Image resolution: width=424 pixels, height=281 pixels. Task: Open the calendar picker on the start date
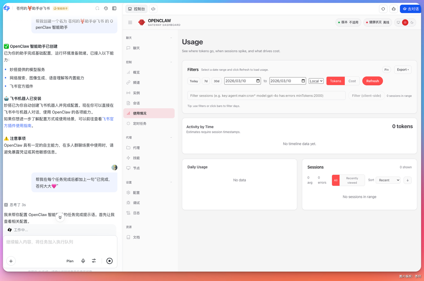(x=258, y=81)
